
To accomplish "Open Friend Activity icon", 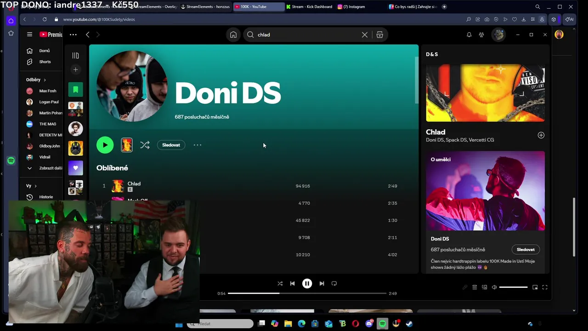I will [x=481, y=34].
